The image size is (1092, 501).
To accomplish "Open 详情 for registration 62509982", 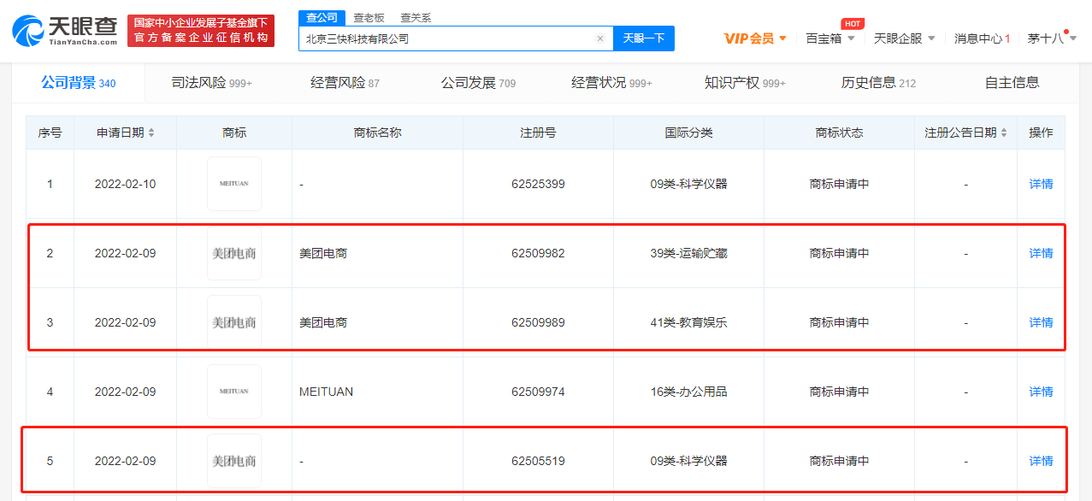I will coord(1041,253).
